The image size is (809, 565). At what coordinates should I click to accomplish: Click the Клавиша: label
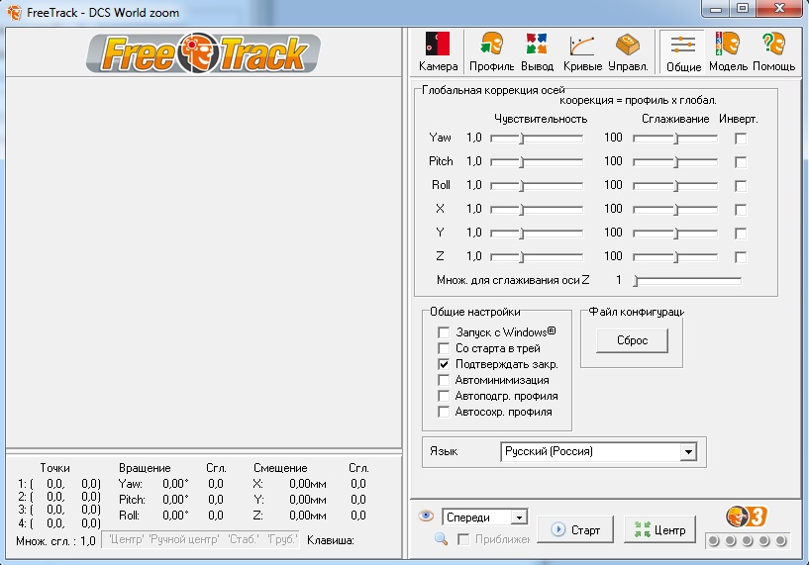330,540
